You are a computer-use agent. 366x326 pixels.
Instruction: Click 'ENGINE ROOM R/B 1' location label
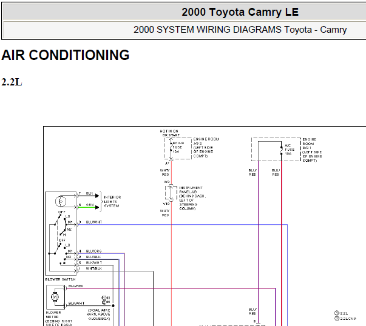pos(312,150)
